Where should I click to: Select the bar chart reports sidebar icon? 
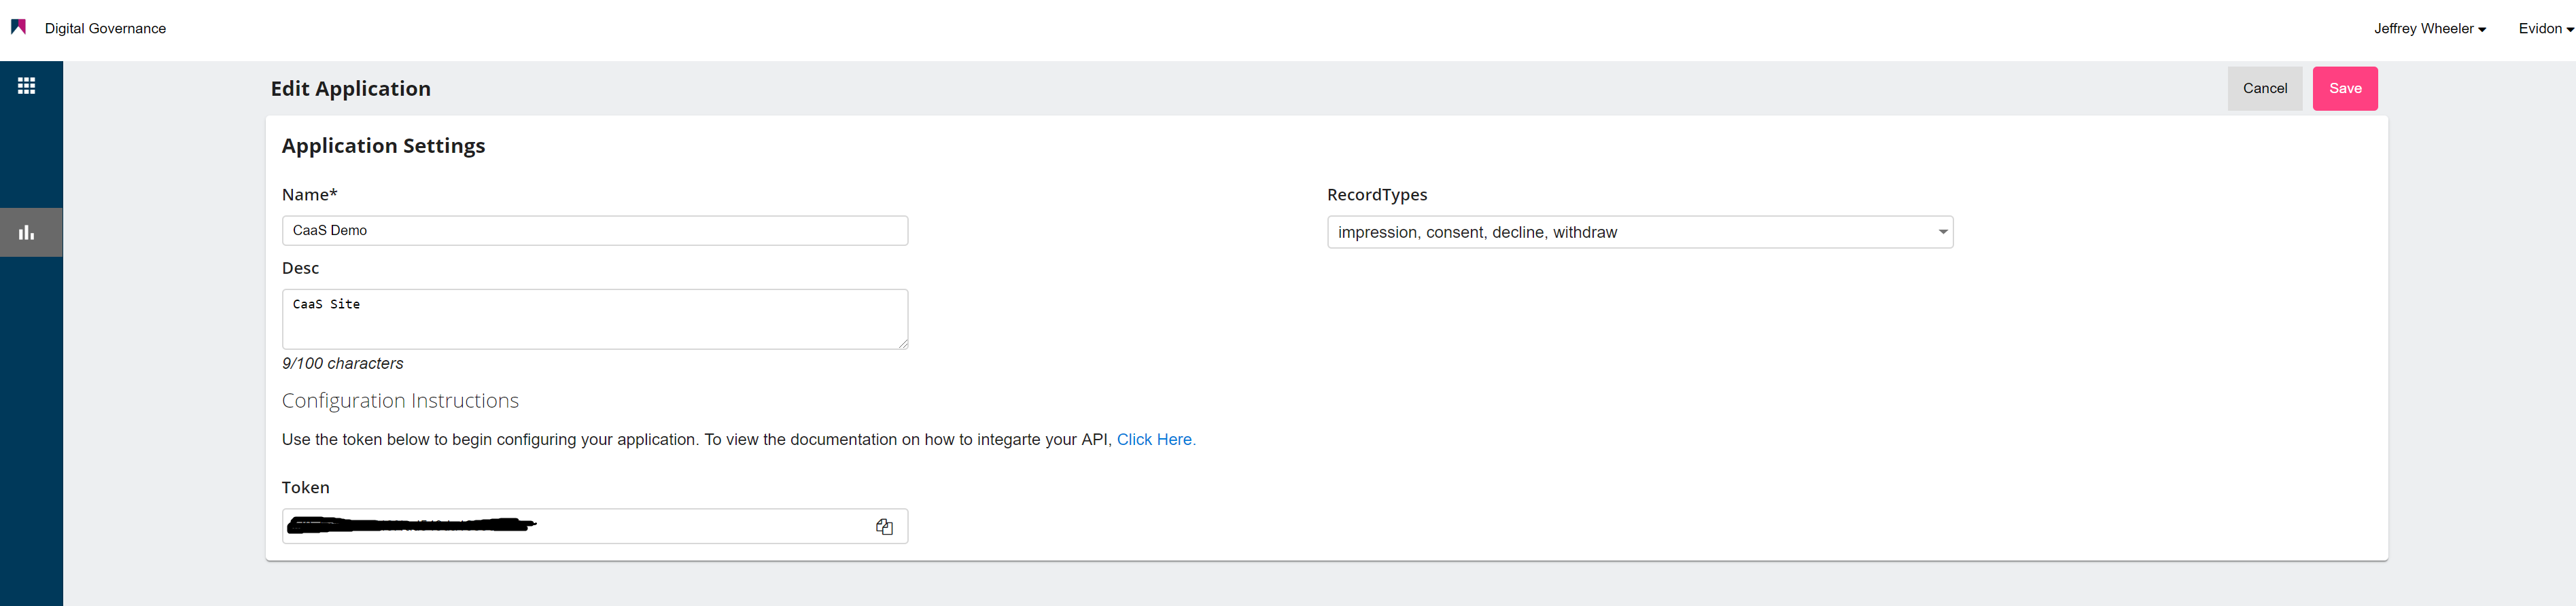coord(27,233)
